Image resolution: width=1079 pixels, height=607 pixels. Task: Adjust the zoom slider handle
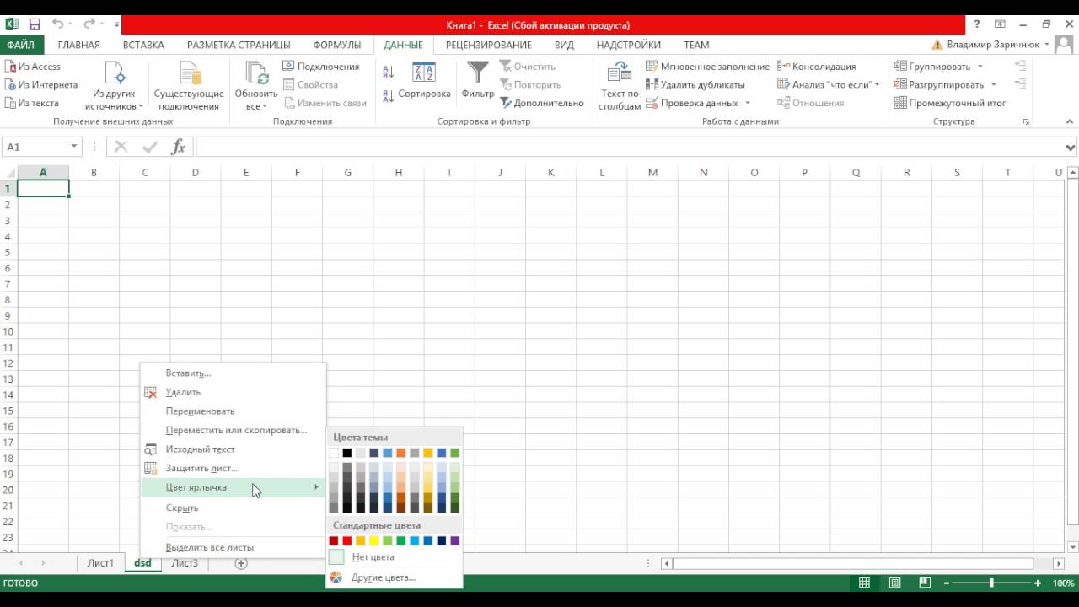pyautogui.click(x=991, y=583)
